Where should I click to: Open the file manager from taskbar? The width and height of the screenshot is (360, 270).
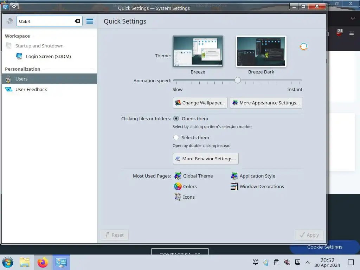(25, 262)
